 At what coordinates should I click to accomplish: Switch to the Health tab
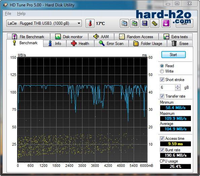pyautogui.click(x=80, y=44)
